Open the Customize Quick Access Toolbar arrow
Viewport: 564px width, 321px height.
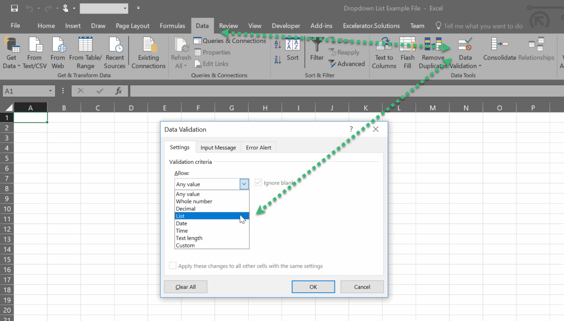click(x=138, y=8)
